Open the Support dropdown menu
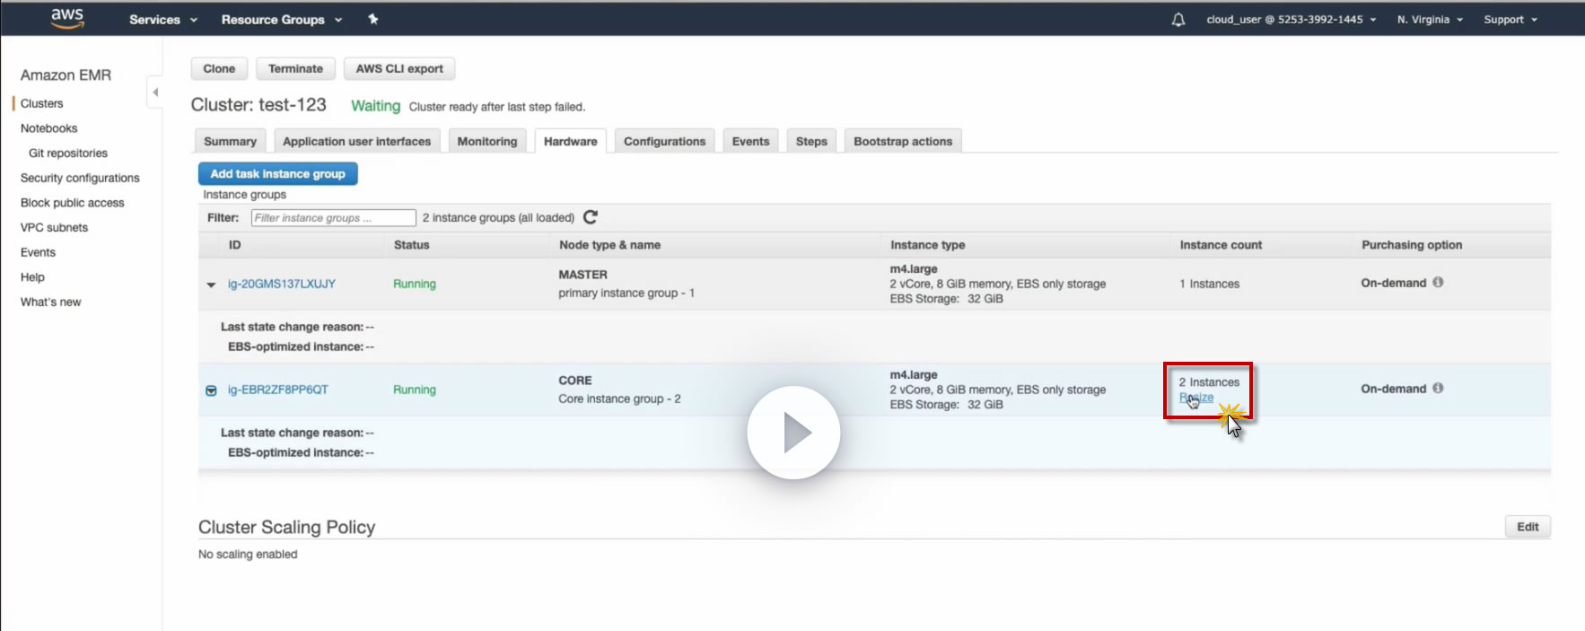 (1511, 20)
